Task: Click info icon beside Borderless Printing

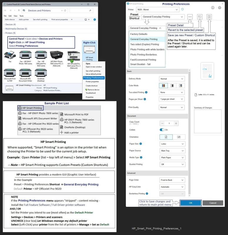Action: [x=147, y=194]
